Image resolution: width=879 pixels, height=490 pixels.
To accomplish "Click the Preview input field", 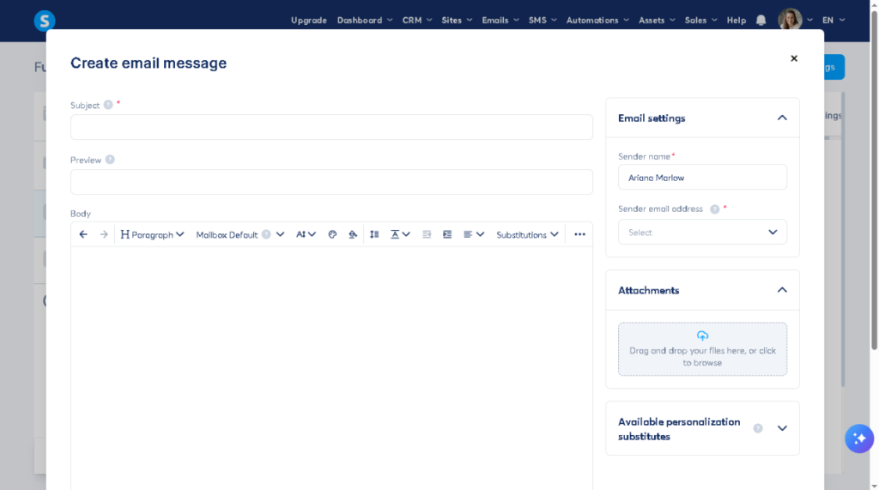I will (331, 182).
